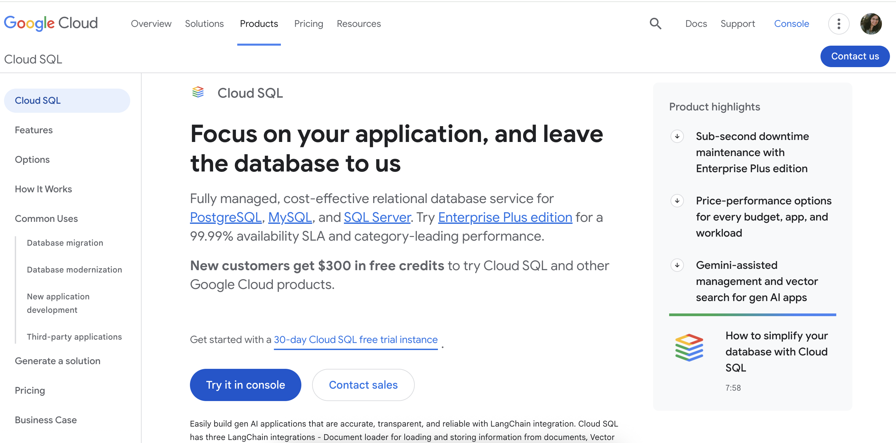The image size is (896, 443).
Task: Open the three-dot more options menu
Action: [x=839, y=23]
